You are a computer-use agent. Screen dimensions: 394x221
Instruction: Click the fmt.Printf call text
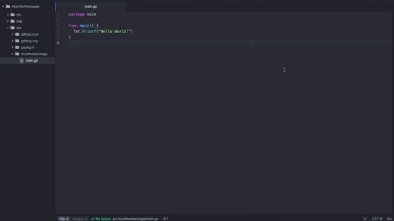click(85, 31)
